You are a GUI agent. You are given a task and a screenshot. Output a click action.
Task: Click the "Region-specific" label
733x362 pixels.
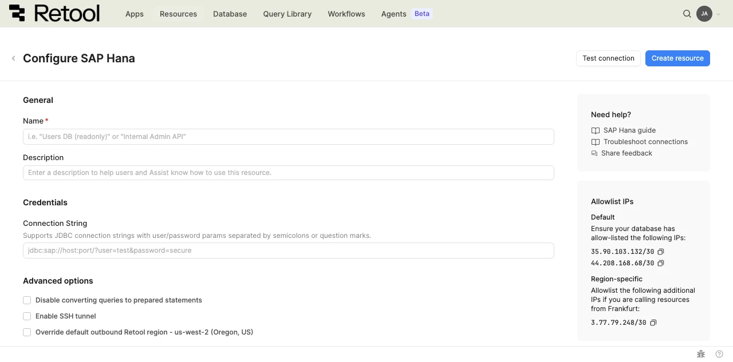coord(617,279)
